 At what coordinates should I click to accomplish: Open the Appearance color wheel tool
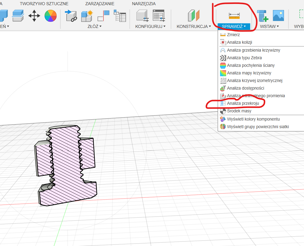click(x=50, y=15)
